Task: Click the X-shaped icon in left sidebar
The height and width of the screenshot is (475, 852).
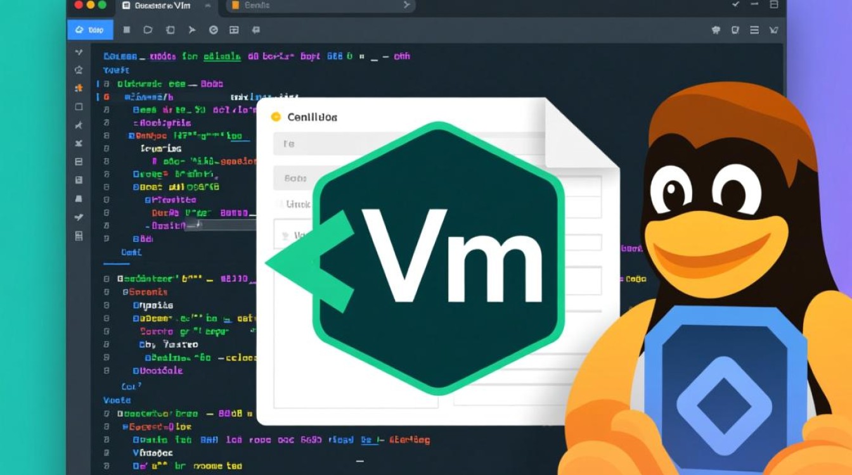Action: point(79,143)
